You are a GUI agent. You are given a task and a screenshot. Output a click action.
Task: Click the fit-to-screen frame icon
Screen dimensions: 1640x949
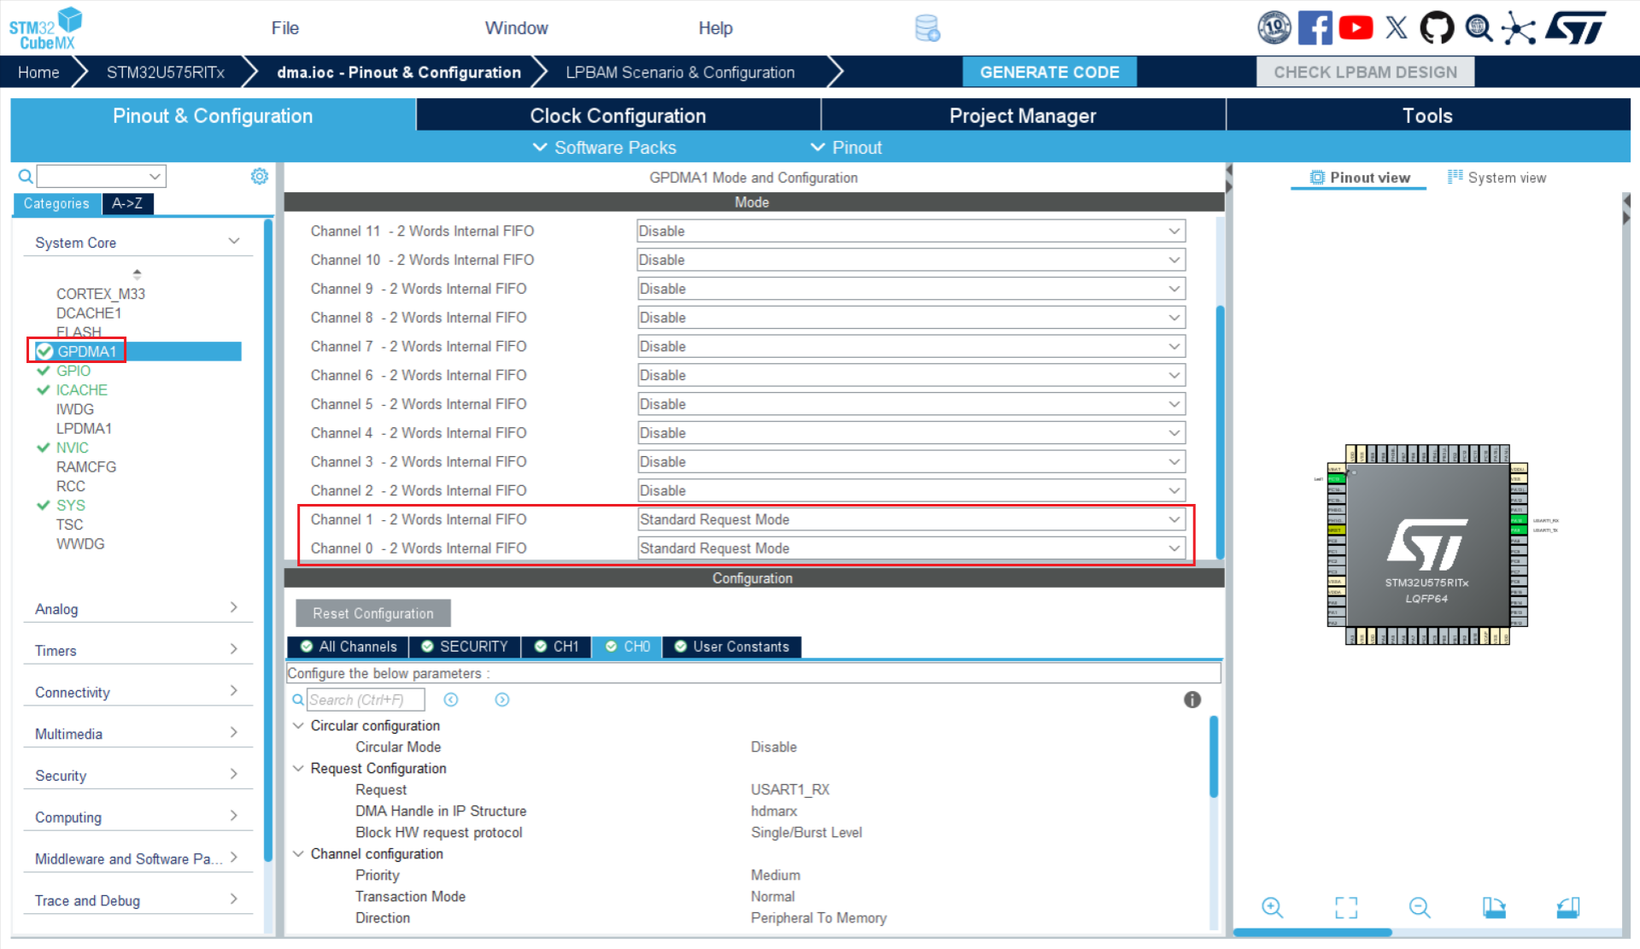pos(1346,907)
